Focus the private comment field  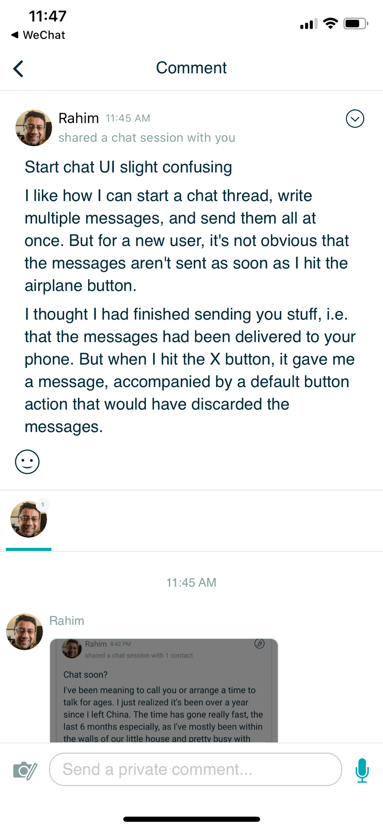point(195,769)
